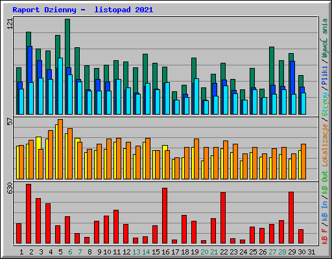
Task: Click day label "24" on the x-axis
Action: (243, 252)
